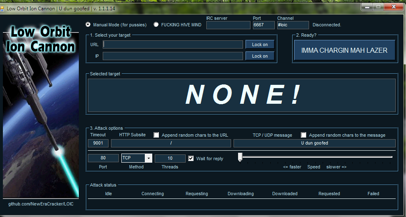Enable Append random chars to the URL
This screenshot has width=406, height=217.
tap(156, 135)
